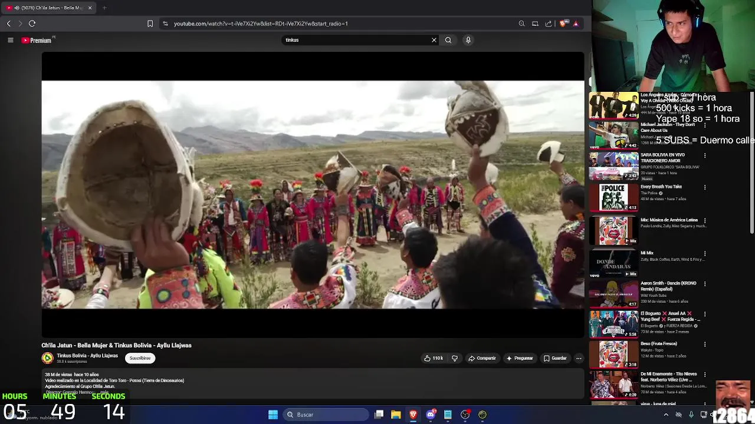This screenshot has width=755, height=424.
Task: Click the taskbar microphone tray icon
Action: 691,415
